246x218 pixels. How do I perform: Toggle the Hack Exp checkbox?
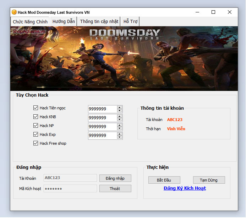[x=35, y=134]
